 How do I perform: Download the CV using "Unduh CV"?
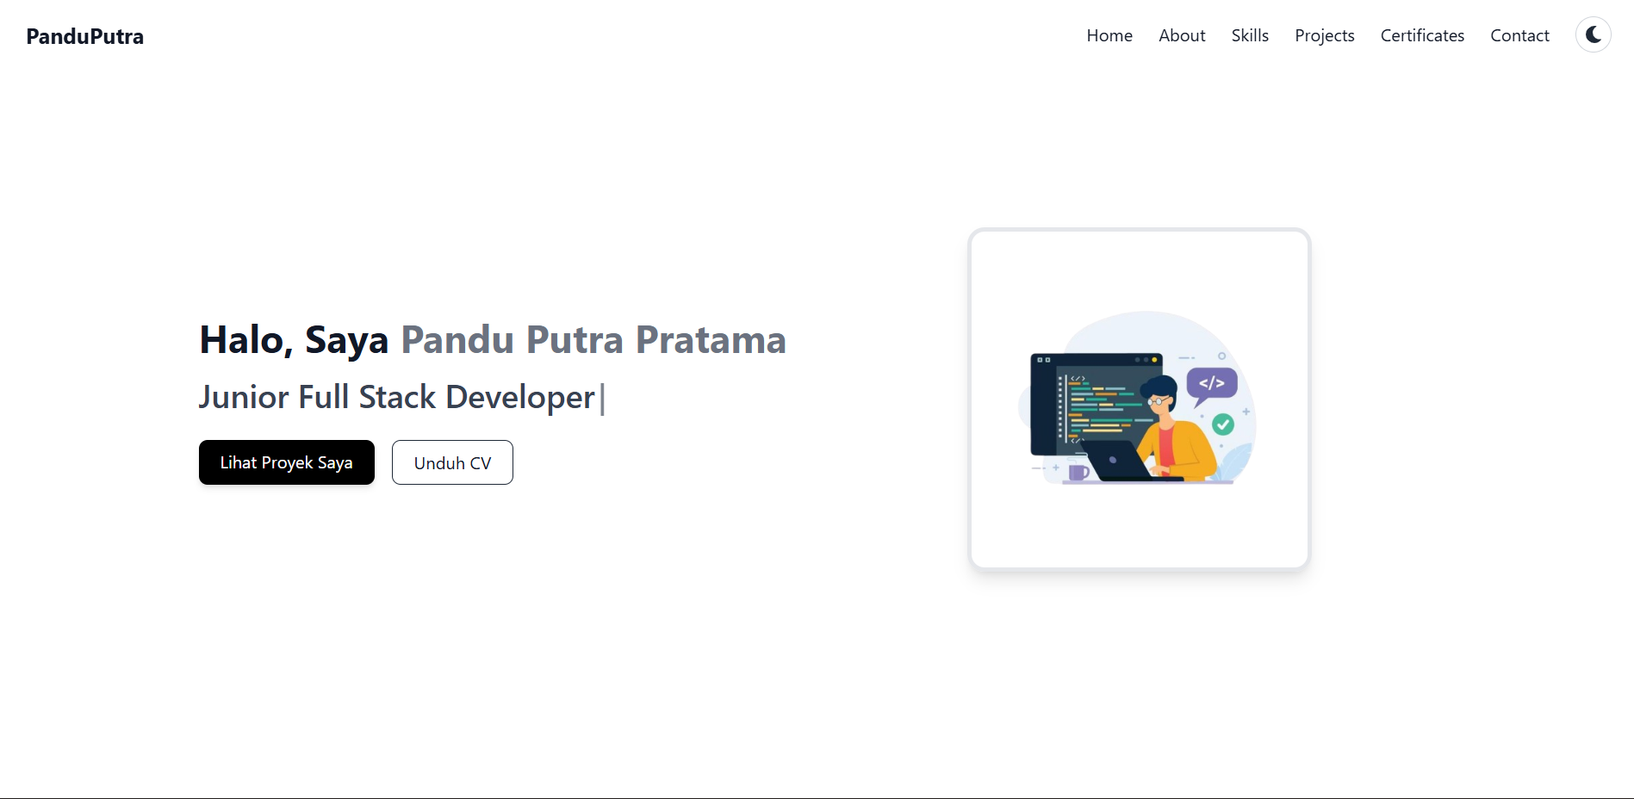point(451,462)
